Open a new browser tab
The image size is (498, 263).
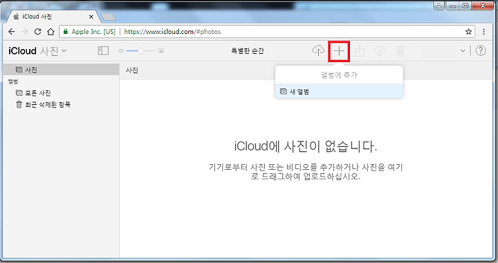(109, 17)
